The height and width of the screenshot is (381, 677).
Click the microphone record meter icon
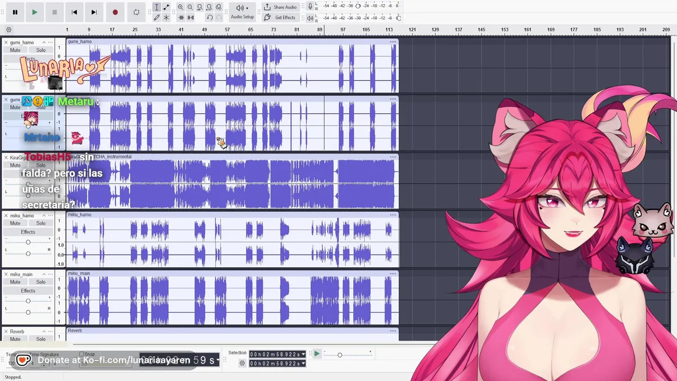coord(310,7)
